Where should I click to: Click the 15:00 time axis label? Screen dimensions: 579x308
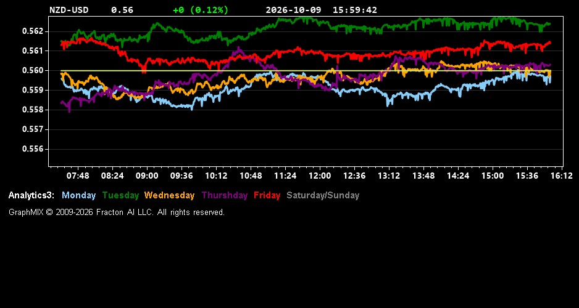492,176
